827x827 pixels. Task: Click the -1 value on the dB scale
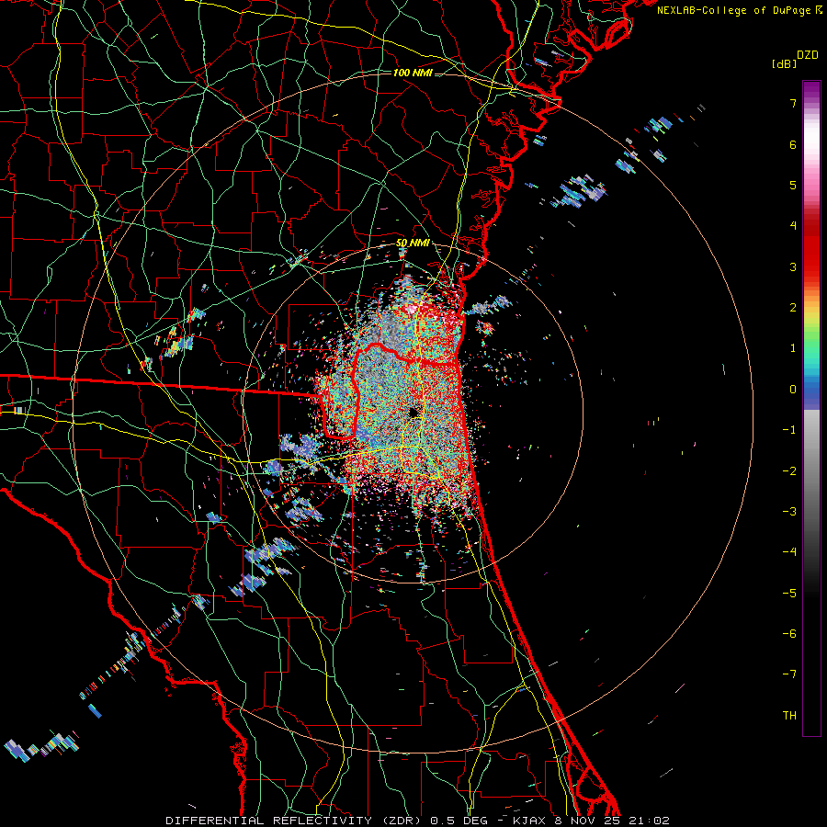[x=789, y=430]
